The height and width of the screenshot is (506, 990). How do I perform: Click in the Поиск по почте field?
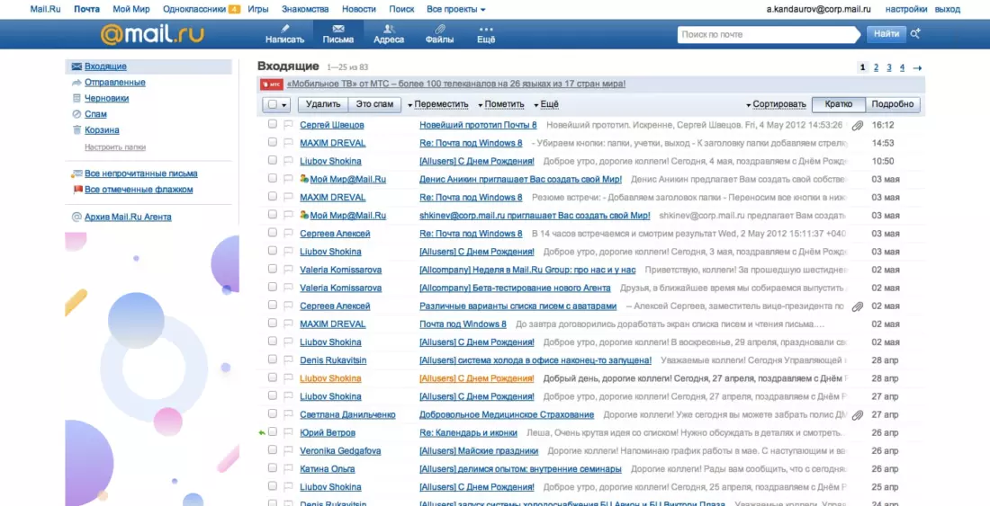(767, 35)
